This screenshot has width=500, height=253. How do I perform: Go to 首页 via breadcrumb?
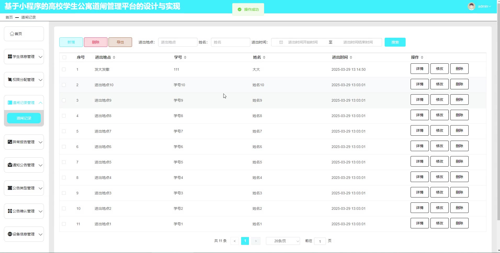click(9, 17)
